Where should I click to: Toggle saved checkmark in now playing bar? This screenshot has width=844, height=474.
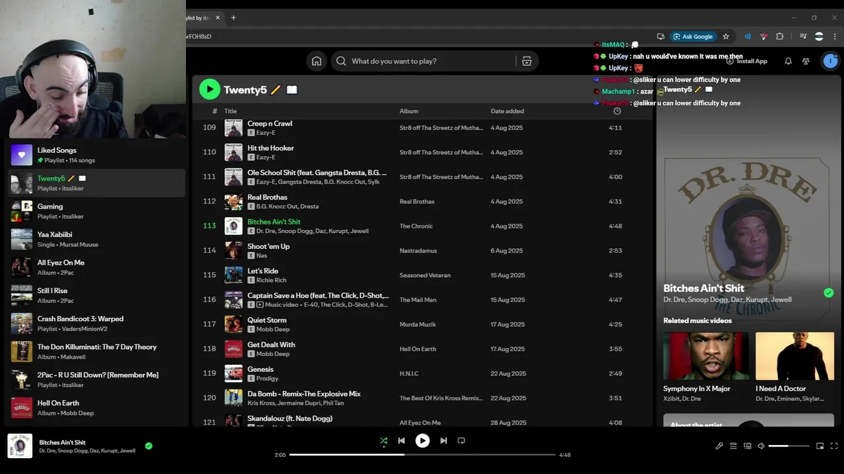[x=148, y=446]
